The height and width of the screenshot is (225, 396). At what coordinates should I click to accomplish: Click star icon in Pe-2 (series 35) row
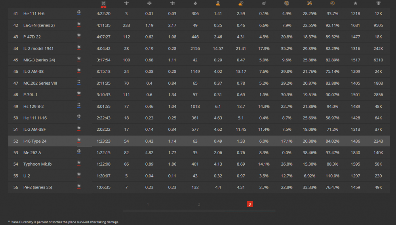(x=79, y=186)
